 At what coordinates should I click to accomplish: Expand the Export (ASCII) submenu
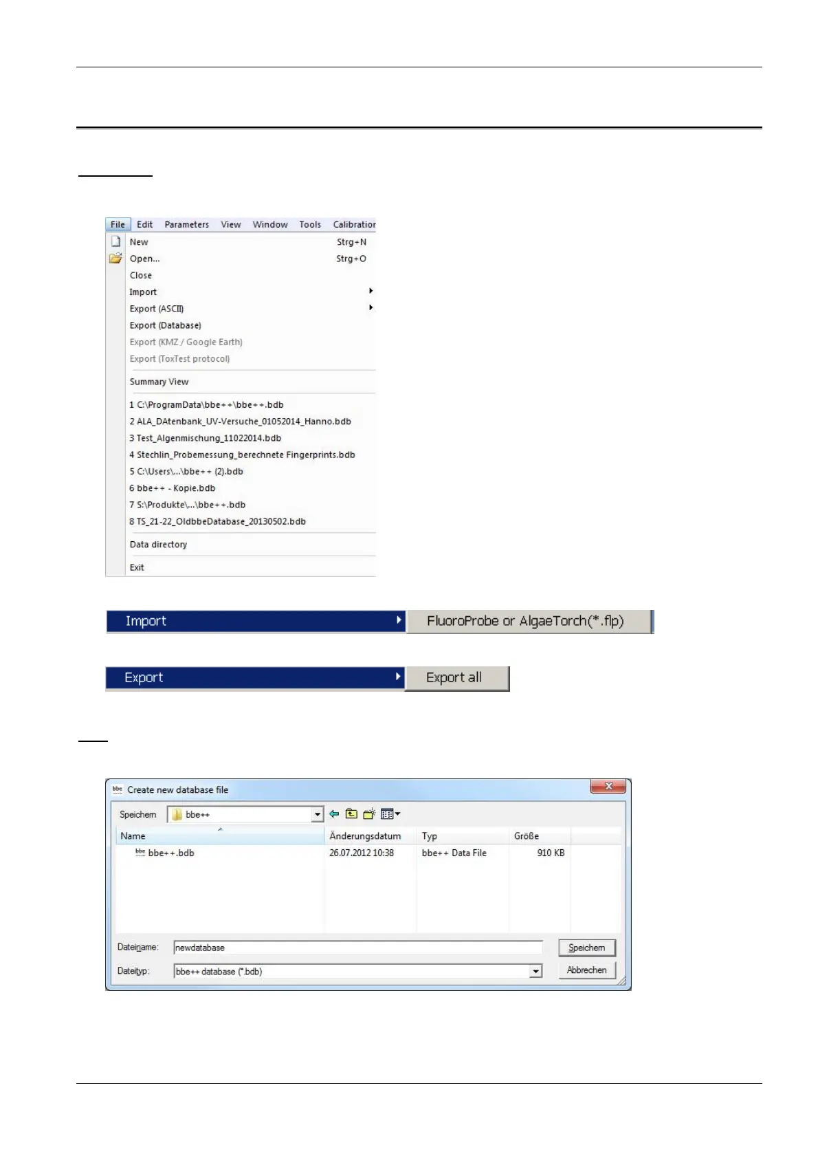157,309
